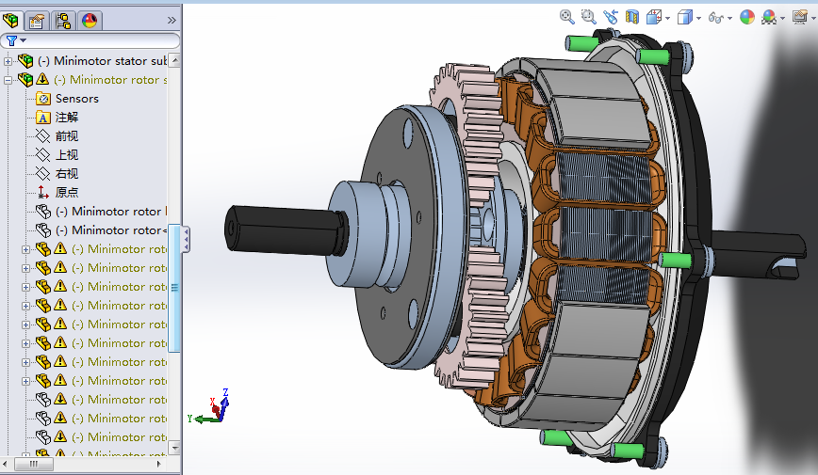
Task: Click the horizontal scrollbar thumb in tree
Action: point(33,464)
